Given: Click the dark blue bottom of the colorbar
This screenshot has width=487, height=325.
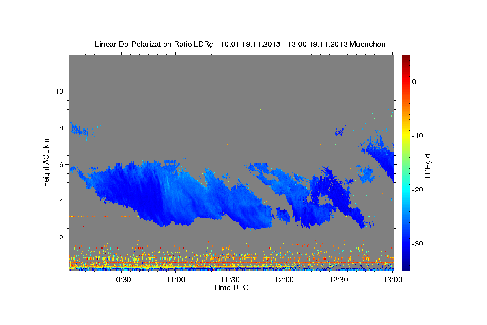Looking at the screenshot, I should click(406, 266).
